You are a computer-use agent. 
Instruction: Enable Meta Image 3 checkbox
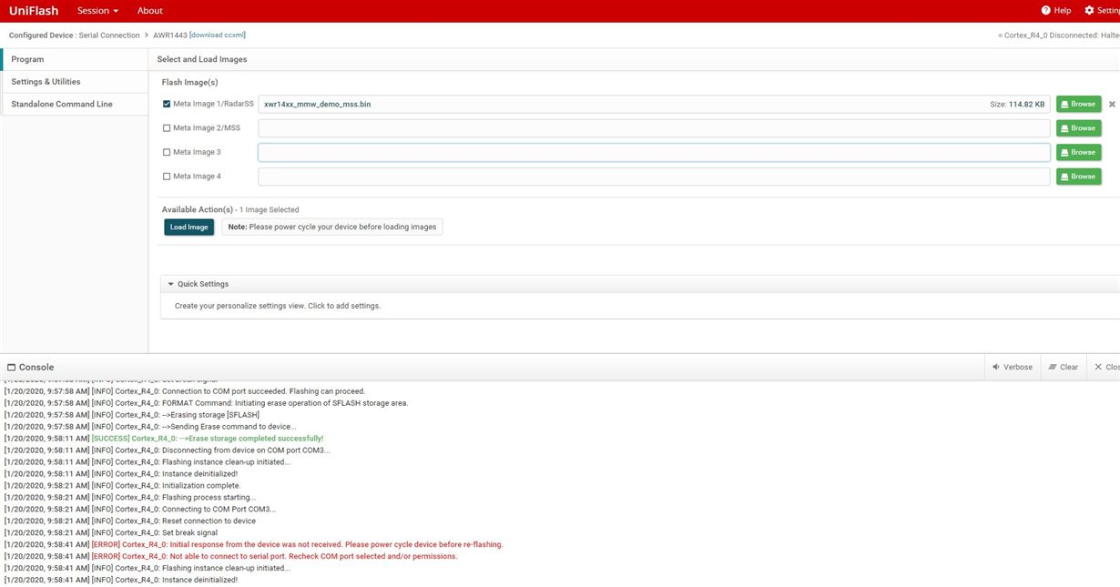coord(167,152)
